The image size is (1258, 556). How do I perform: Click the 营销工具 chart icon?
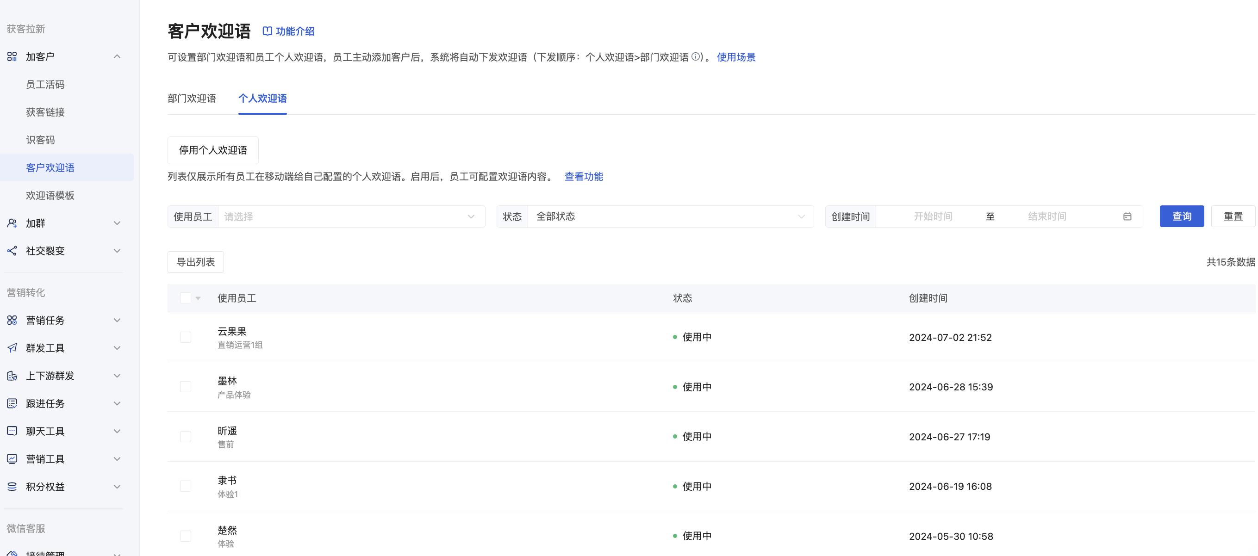tap(12, 459)
